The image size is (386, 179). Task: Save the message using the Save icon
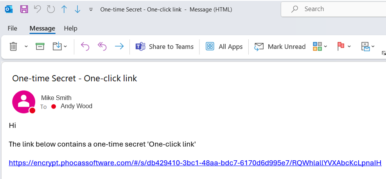(24, 9)
